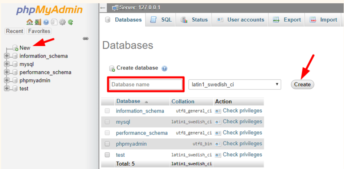The width and height of the screenshot is (344, 169).
Task: Open the mysql link in databases table
Action: [123, 122]
